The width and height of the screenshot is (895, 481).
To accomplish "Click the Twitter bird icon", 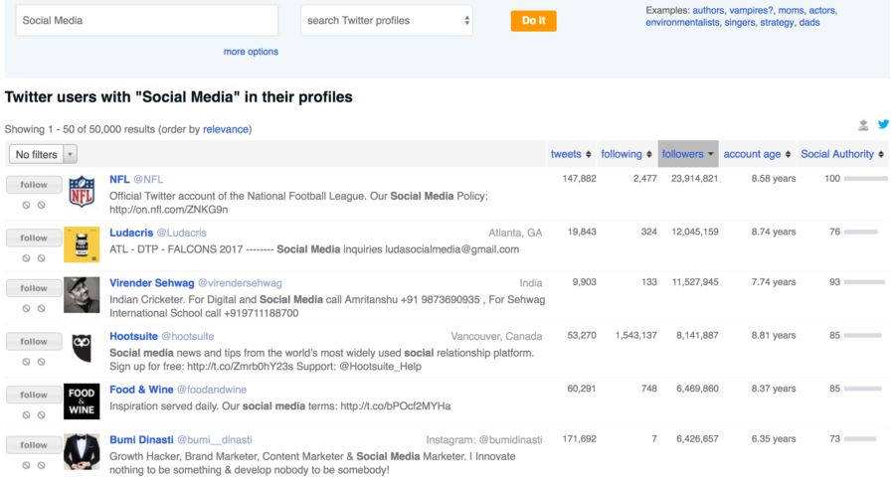I will pos(884,124).
